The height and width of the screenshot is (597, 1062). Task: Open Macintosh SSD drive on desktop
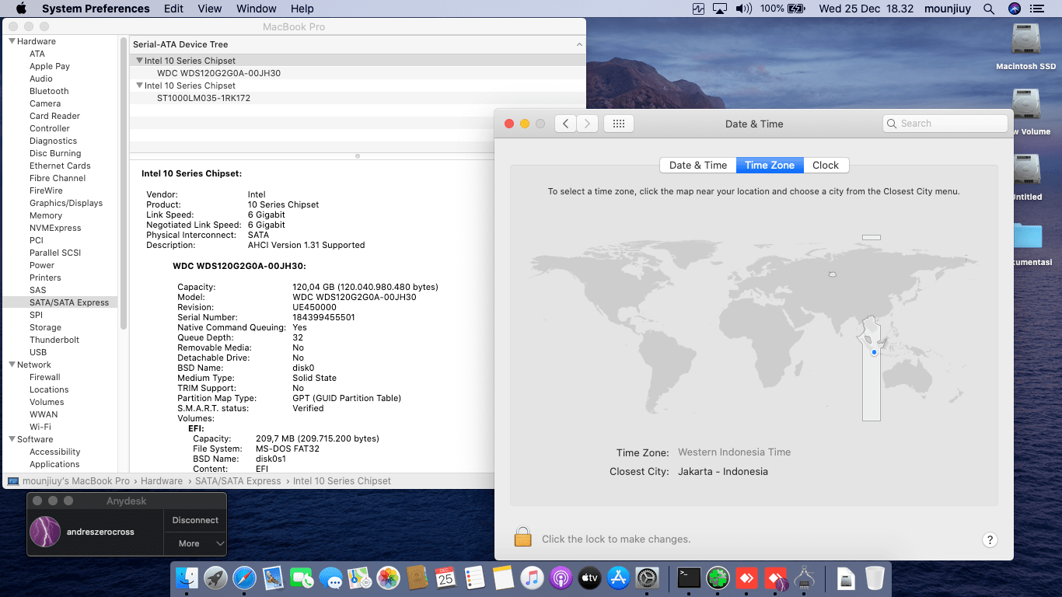point(1026,47)
